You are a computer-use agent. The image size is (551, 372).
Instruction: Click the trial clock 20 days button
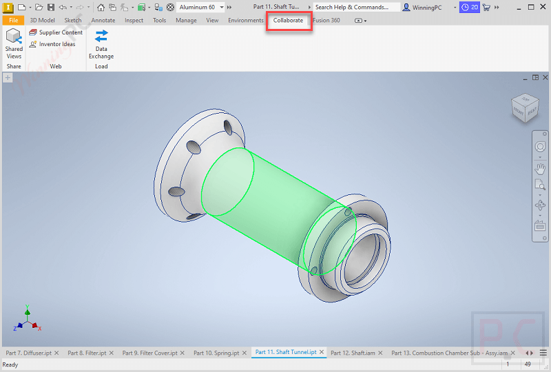click(470, 7)
